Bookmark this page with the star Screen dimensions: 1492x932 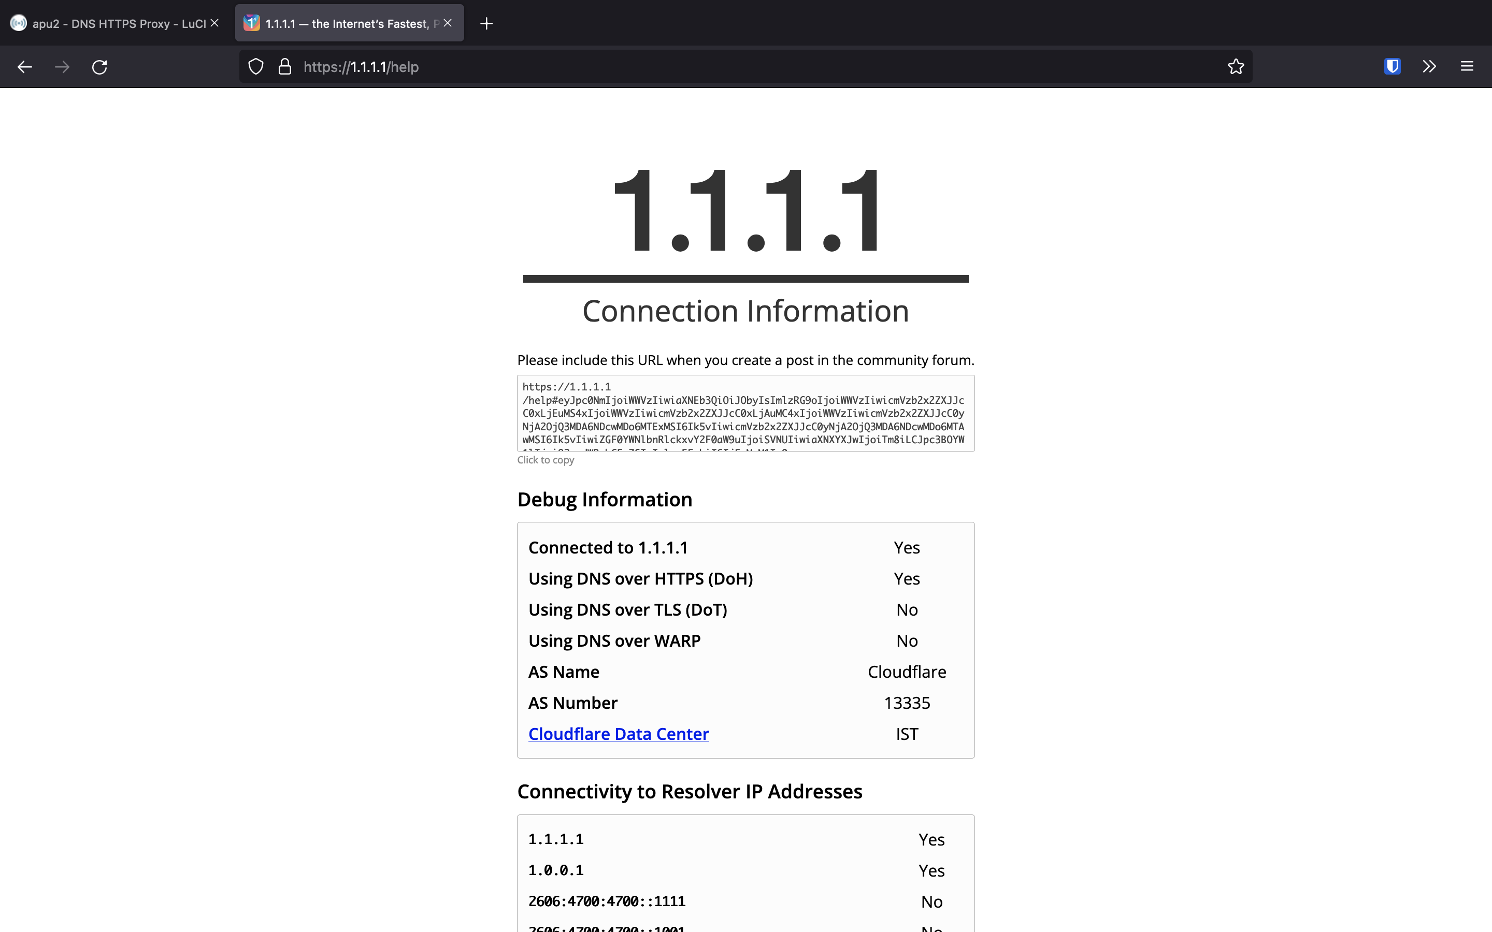[x=1236, y=67]
